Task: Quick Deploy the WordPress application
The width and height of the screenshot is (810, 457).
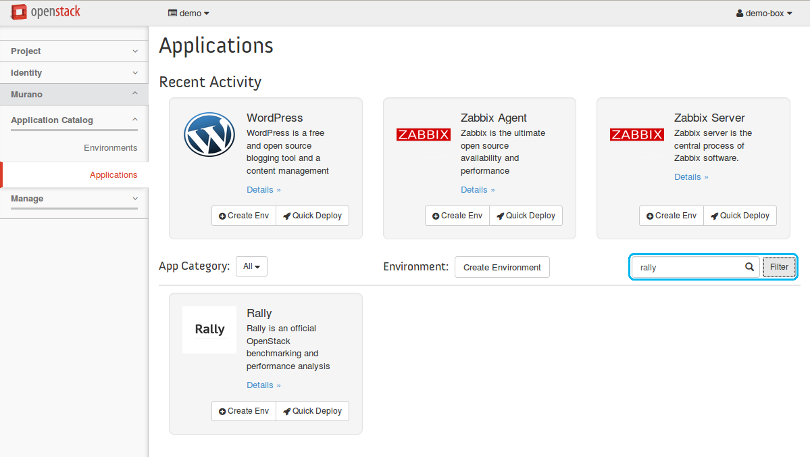Action: 312,216
